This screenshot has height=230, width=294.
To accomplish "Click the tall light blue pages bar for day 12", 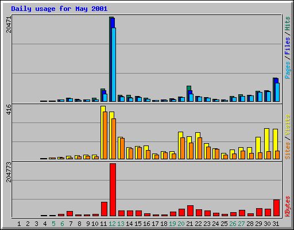I will coord(114,64).
